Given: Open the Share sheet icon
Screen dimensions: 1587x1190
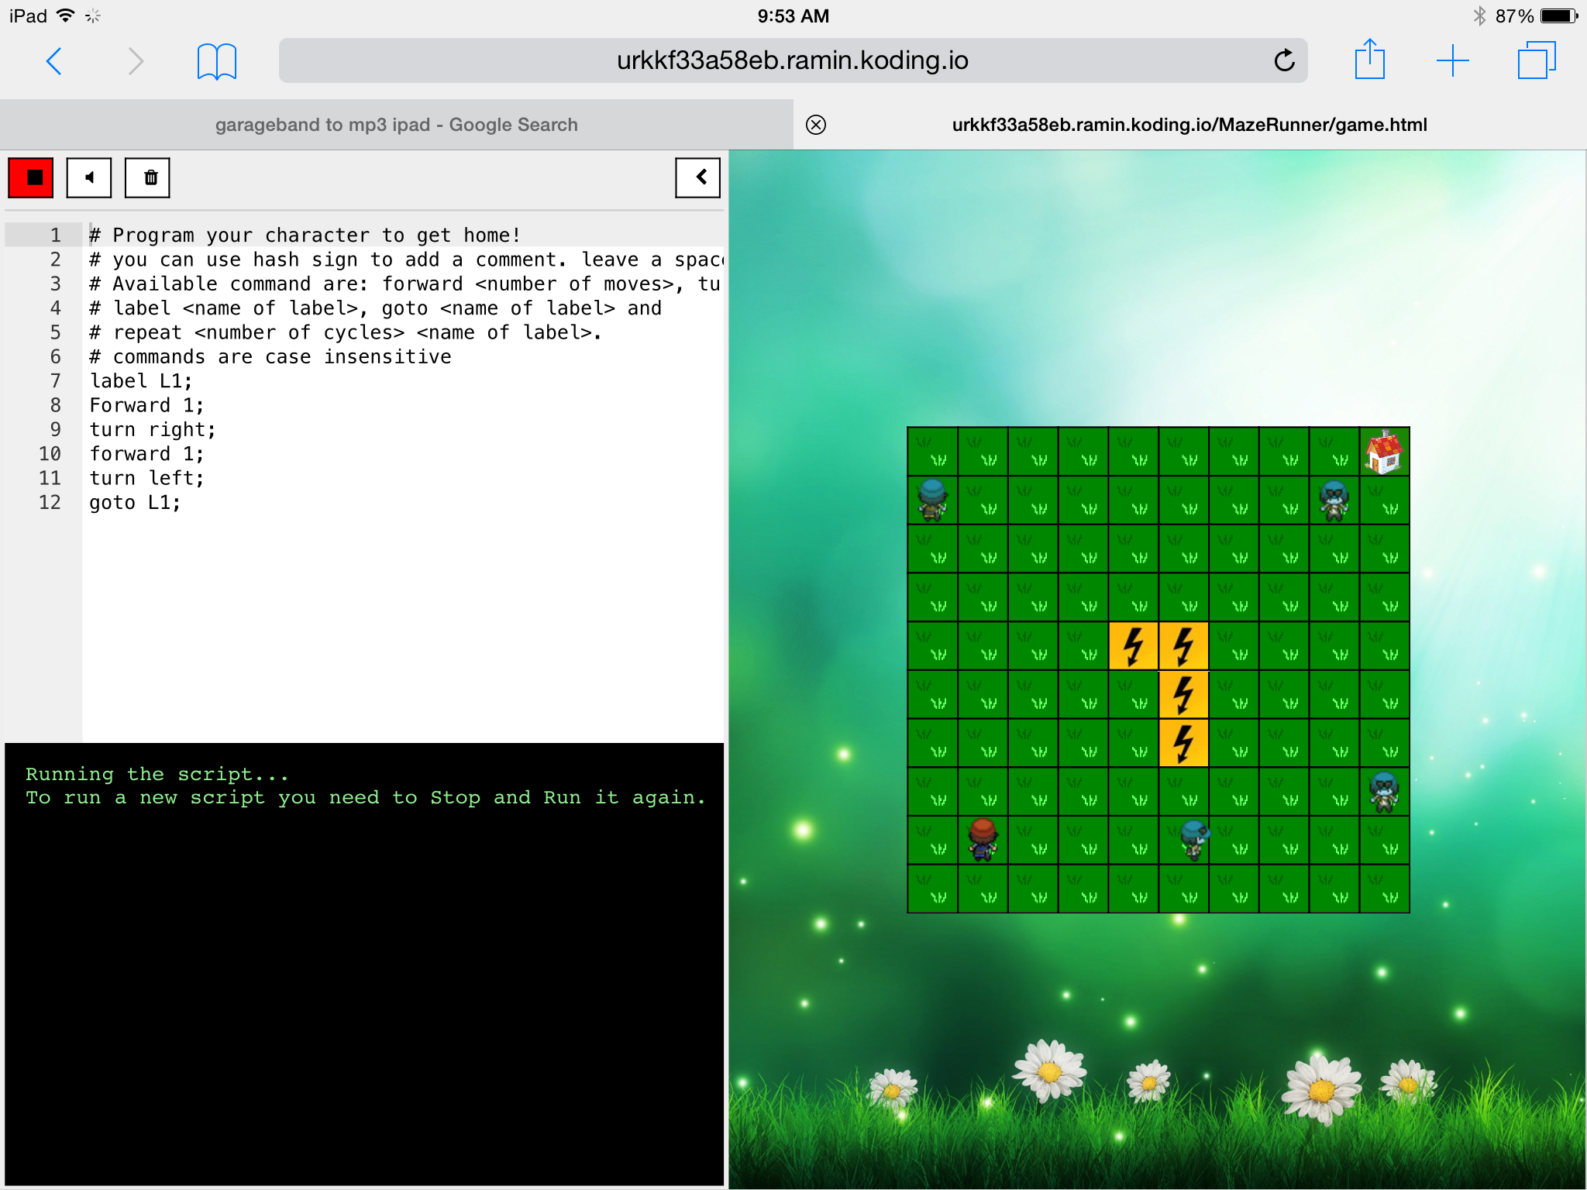Looking at the screenshot, I should [x=1369, y=60].
